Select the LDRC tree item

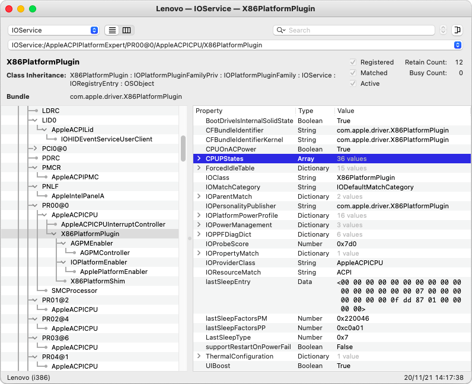pos(50,111)
